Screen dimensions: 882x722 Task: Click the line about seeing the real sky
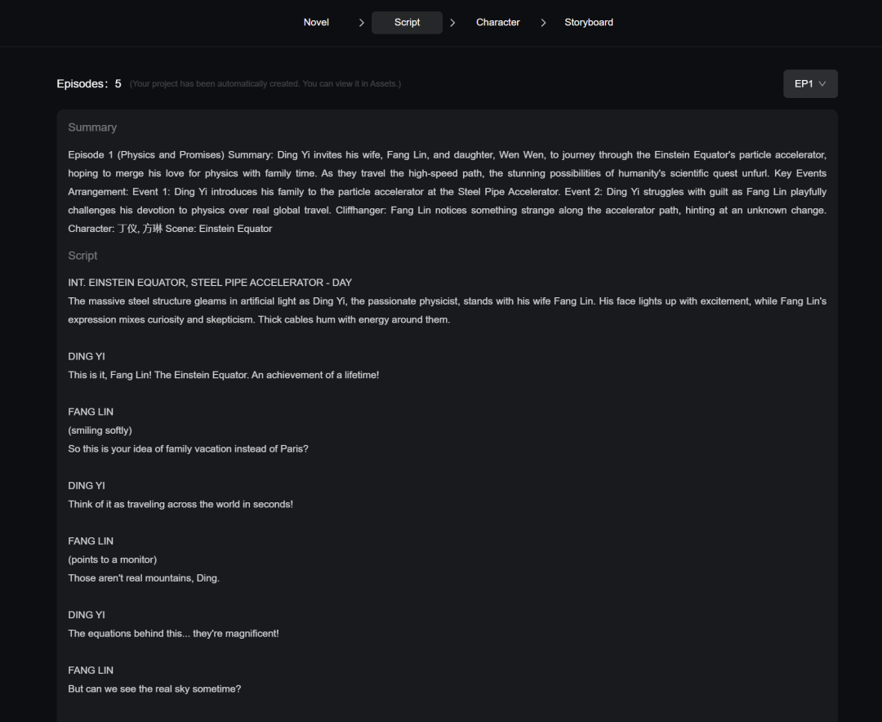154,689
